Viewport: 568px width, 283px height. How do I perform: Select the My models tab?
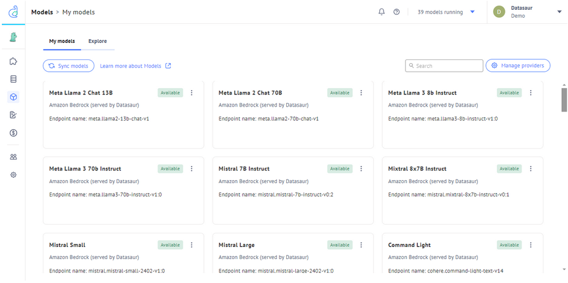click(x=62, y=41)
